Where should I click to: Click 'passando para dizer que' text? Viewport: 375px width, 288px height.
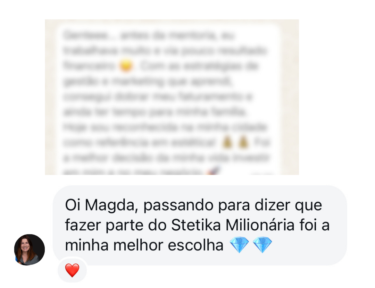[x=233, y=205]
